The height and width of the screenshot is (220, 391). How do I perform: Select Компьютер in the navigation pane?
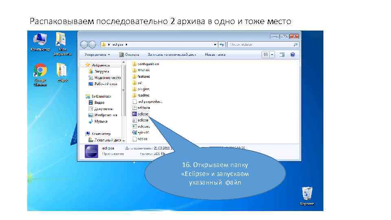98,134
